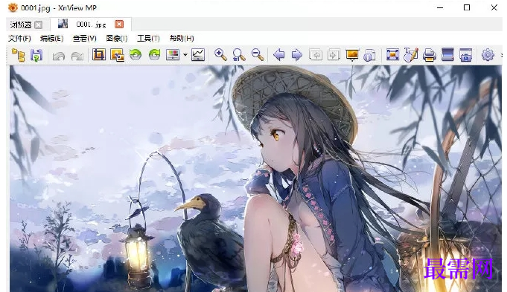Click the Print icon

tap(430, 55)
